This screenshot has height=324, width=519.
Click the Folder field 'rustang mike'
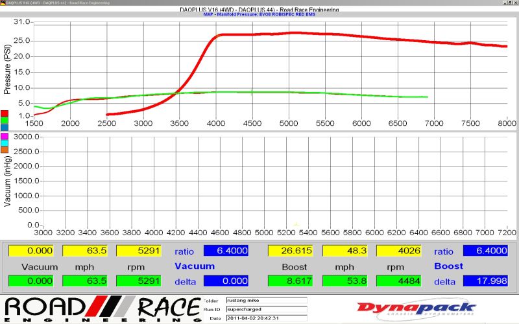(x=267, y=300)
